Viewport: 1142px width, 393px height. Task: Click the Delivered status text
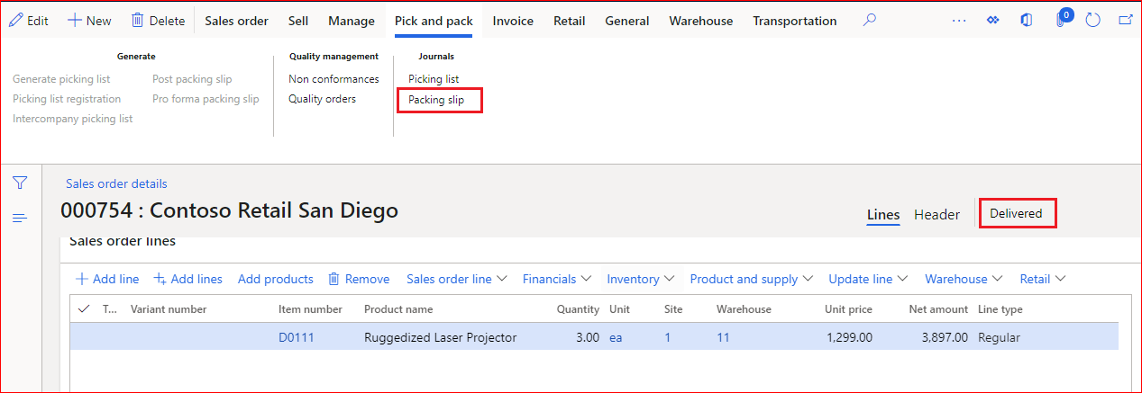click(x=1016, y=214)
